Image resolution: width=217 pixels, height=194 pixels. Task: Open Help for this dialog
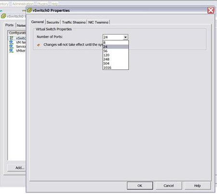coord(198,186)
